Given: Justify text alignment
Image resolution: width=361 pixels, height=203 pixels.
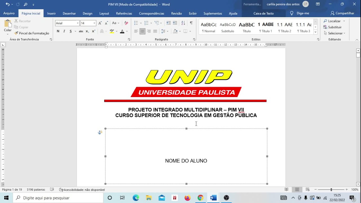Looking at the screenshot, I should [155, 31].
